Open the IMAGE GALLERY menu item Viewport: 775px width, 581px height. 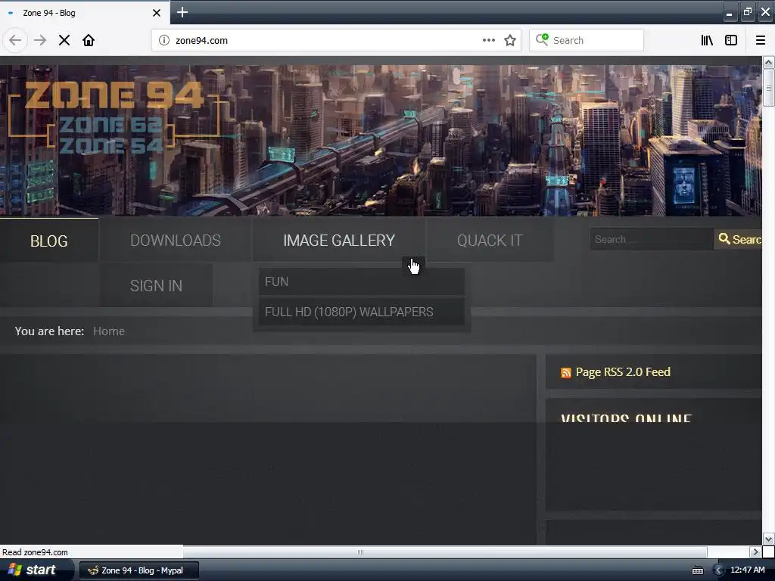pyautogui.click(x=339, y=241)
